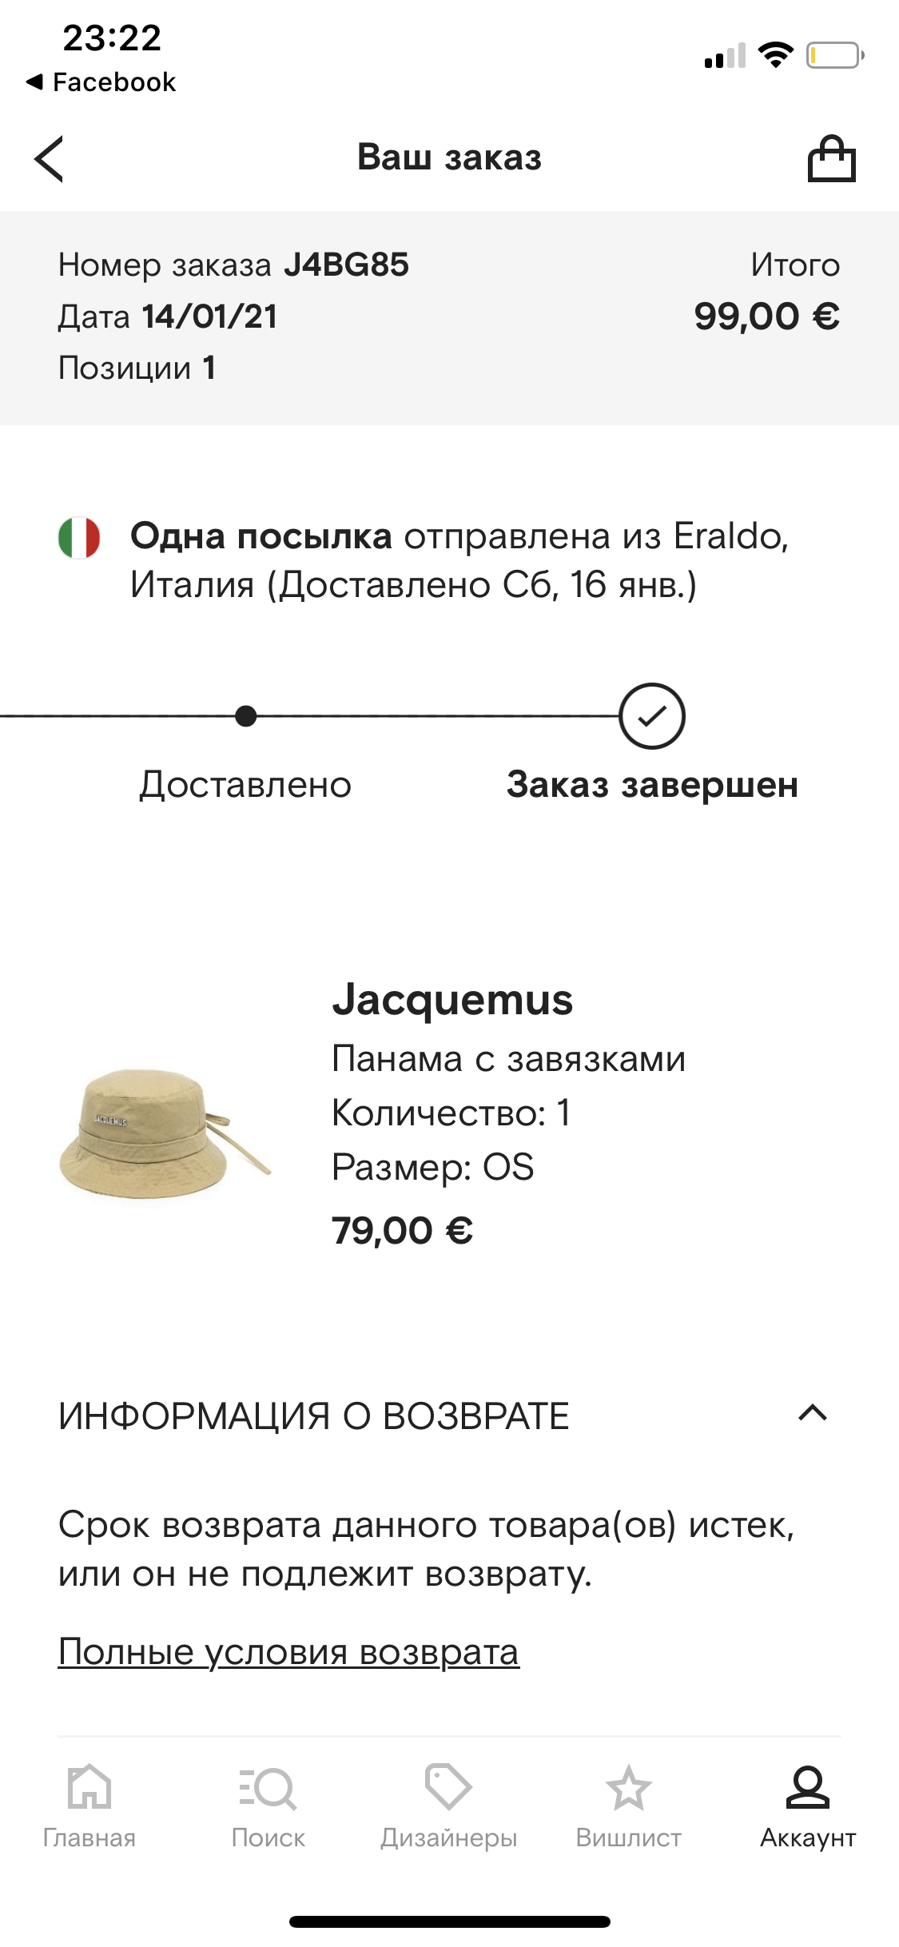Tap the Italian flag icon
This screenshot has width=899, height=1947.
click(x=79, y=537)
